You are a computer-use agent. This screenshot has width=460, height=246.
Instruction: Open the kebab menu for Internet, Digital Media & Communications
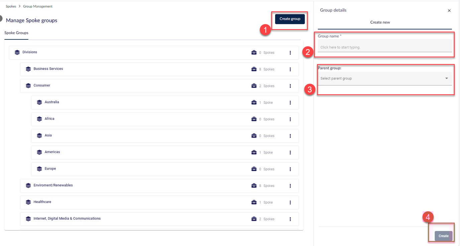tap(290, 219)
